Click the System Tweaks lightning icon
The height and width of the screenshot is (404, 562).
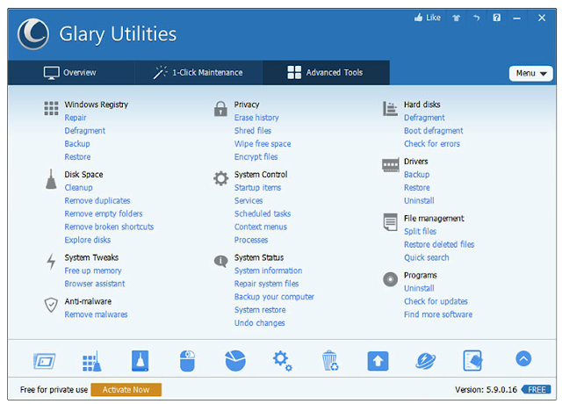click(x=51, y=262)
